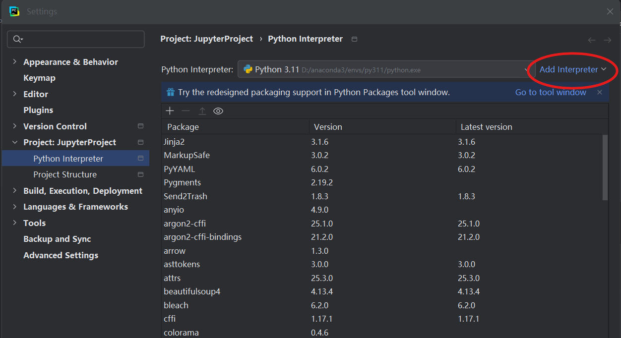
Task: Select the MarkupSafe package row
Action: point(381,155)
